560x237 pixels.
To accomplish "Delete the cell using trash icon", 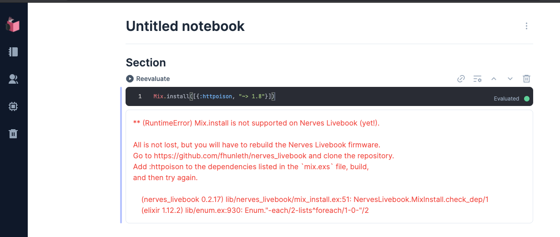I will coord(526,79).
